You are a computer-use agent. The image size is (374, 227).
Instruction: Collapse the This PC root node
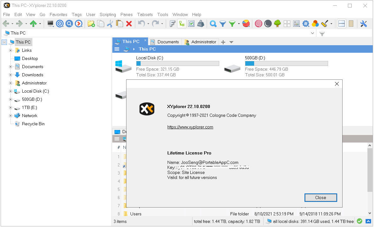4,42
